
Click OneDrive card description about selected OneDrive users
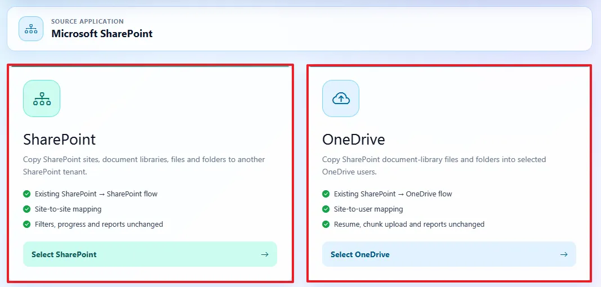pos(434,165)
